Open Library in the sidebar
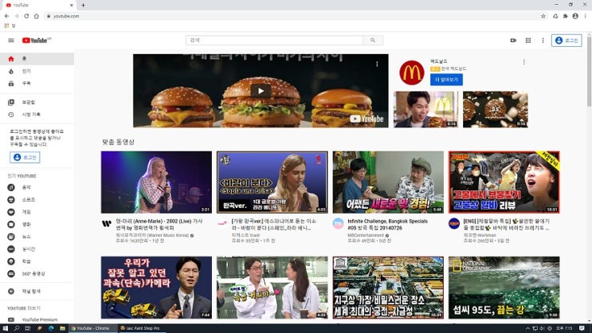The width and height of the screenshot is (592, 333). tap(37, 102)
